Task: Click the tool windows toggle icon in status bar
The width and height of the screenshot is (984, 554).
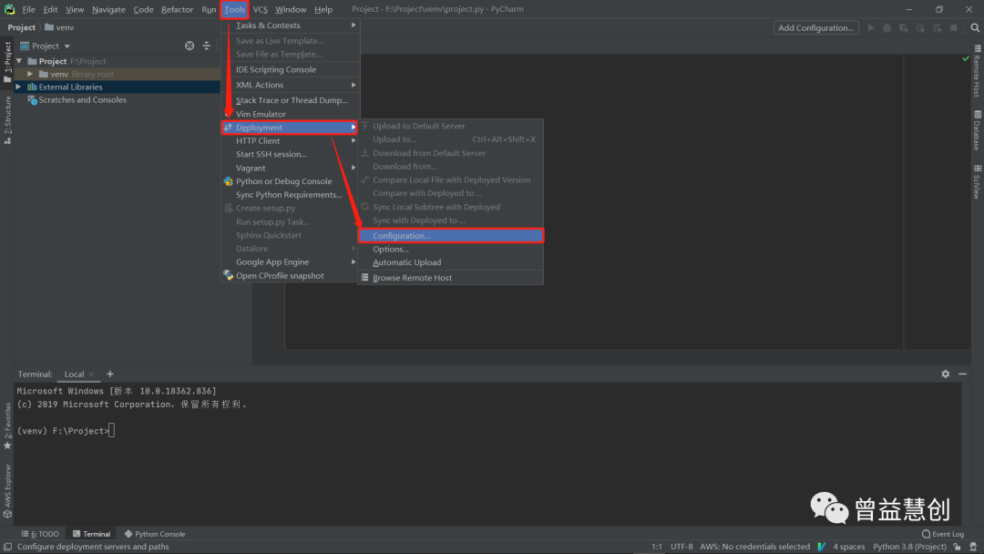Action: click(7, 547)
